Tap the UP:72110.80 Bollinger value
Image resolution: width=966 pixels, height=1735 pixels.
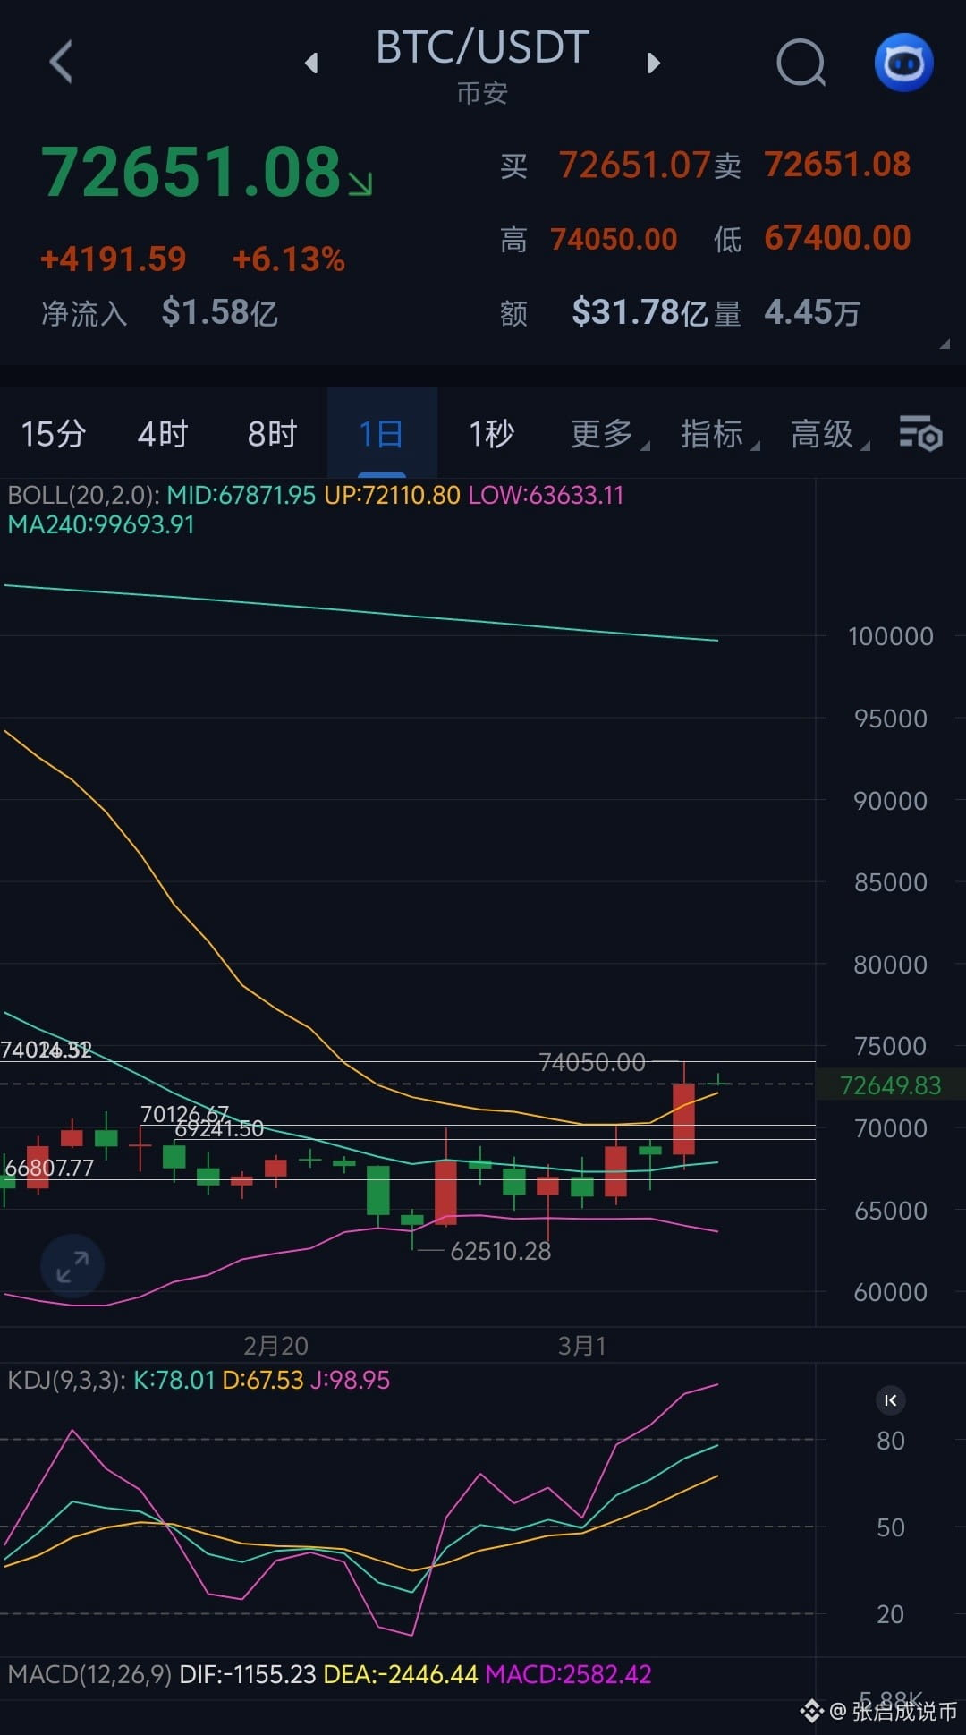392,495
